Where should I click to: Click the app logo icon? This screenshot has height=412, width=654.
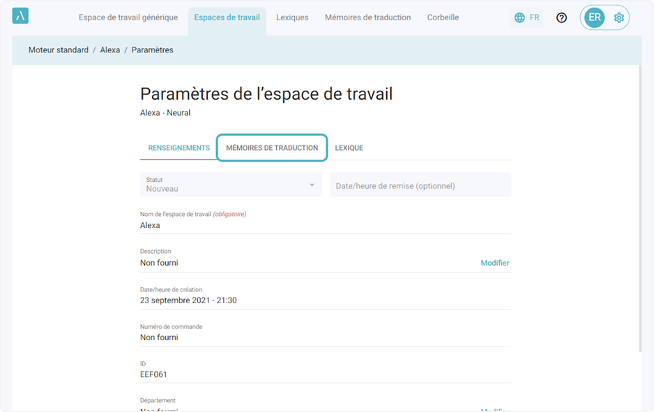tap(20, 17)
